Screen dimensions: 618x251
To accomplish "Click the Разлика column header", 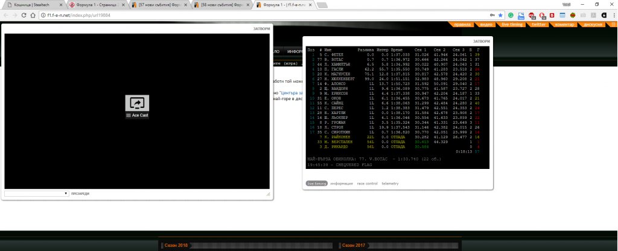I will point(366,49).
